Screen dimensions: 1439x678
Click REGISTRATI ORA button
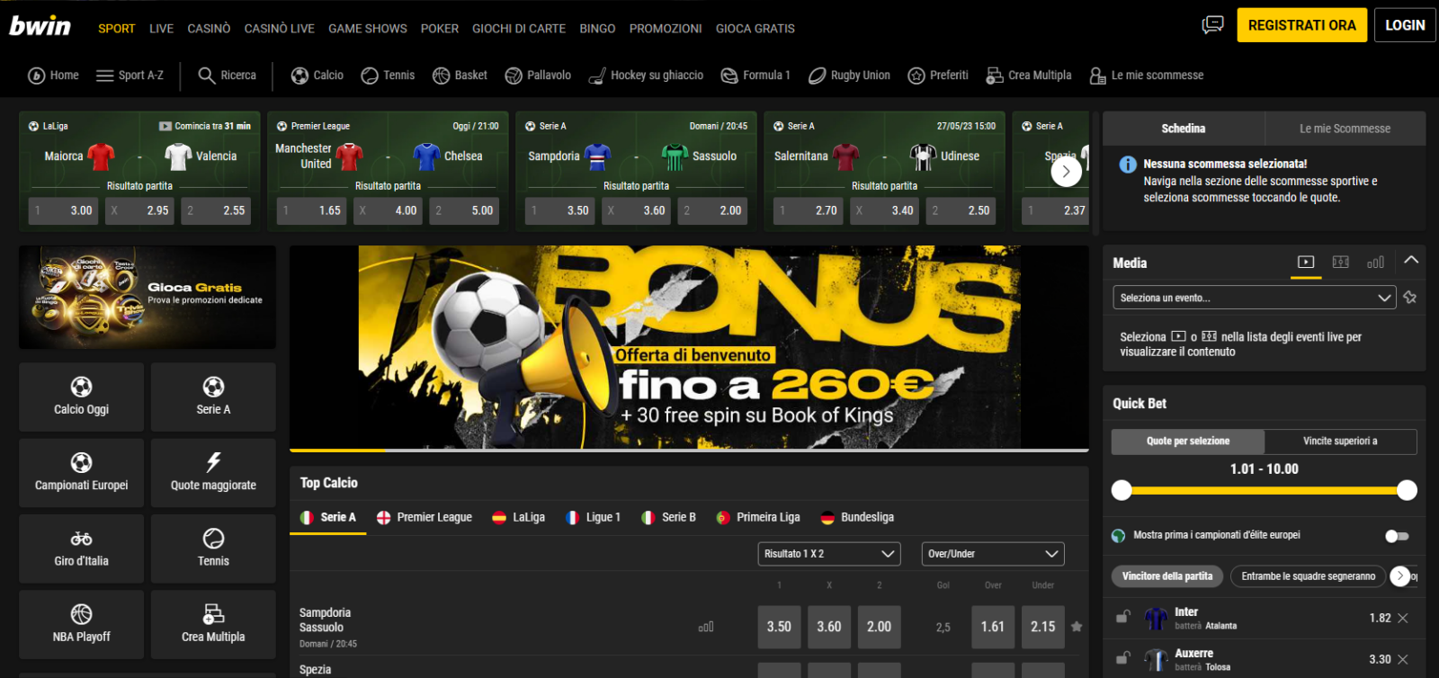1302,25
